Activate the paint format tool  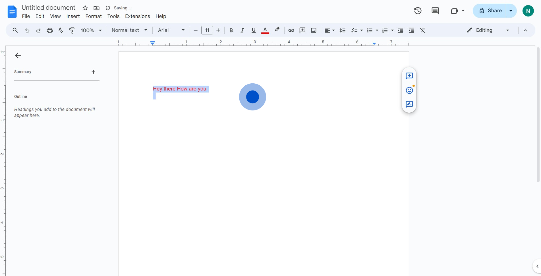click(x=72, y=30)
